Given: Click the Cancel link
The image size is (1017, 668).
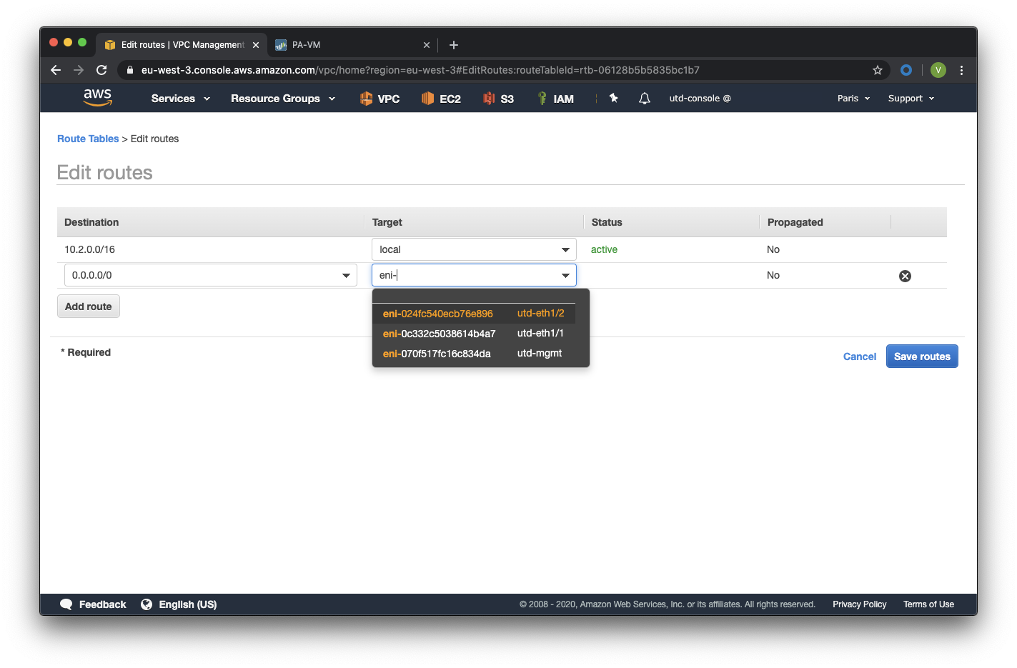Looking at the screenshot, I should [x=860, y=357].
